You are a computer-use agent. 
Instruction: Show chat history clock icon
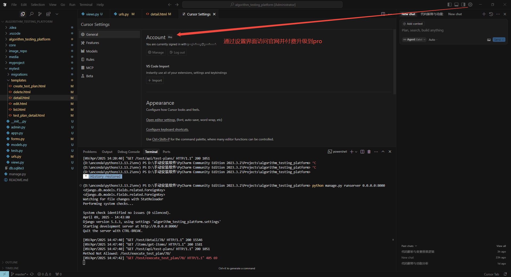(491, 14)
